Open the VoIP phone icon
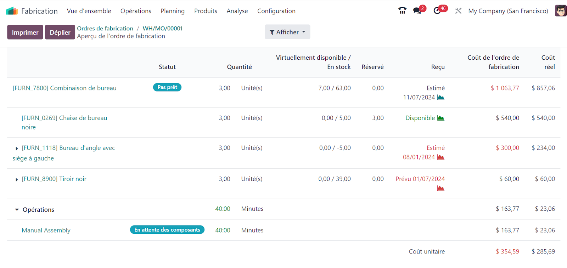The height and width of the screenshot is (268, 567). point(402,11)
